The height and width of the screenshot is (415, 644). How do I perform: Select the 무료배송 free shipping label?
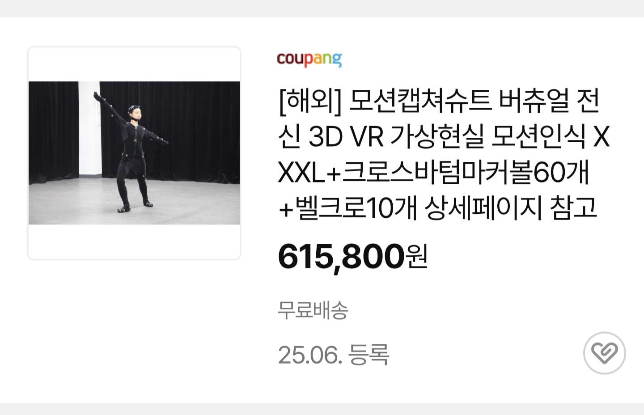tap(313, 310)
